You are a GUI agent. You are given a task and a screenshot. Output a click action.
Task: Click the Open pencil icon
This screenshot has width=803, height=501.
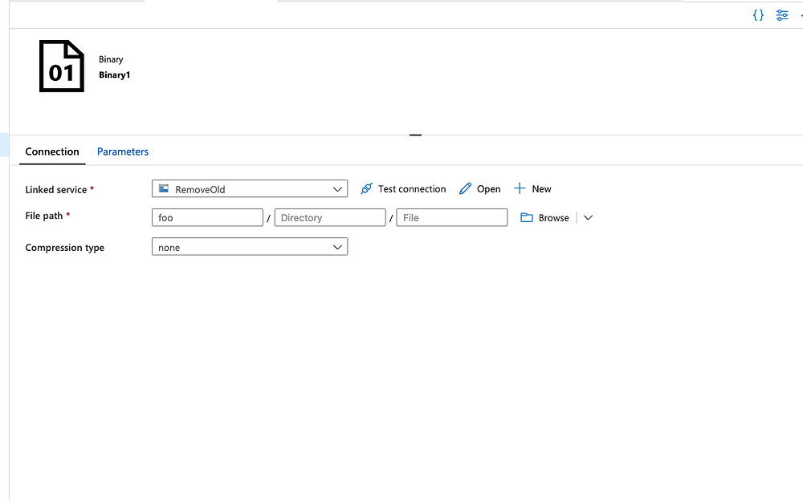(465, 188)
